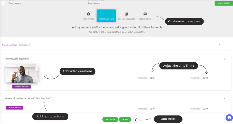Edit the Recruitment Stage name field

click(x=55, y=45)
